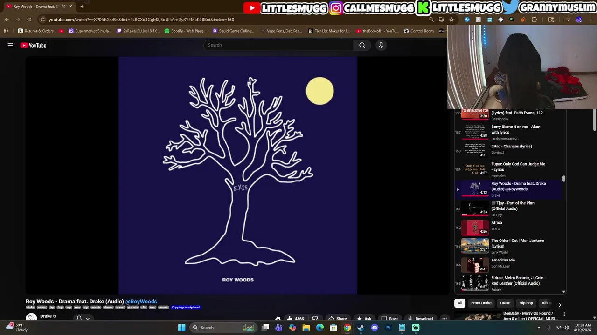597x335 pixels.
Task: Open the Windows Start menu
Action: (x=181, y=328)
